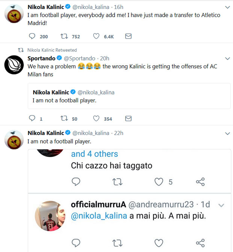
Task: Expand the Sportando tweet options menu
Action: (x=227, y=58)
